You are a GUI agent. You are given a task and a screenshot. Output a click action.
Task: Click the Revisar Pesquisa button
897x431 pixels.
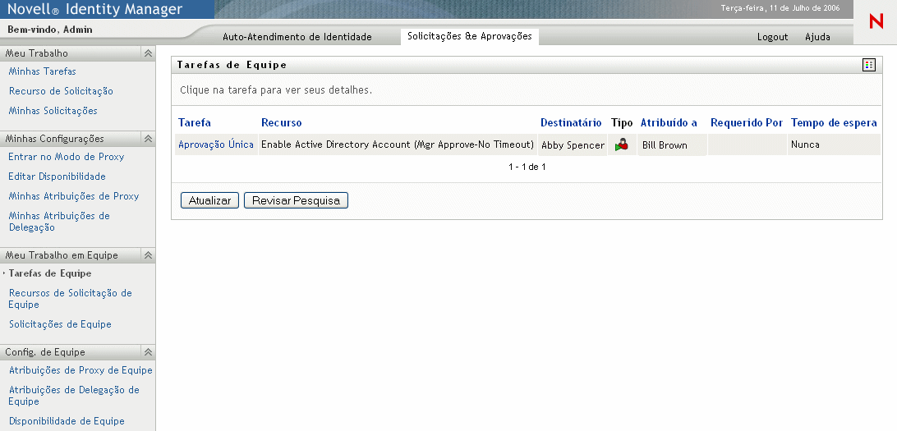click(x=296, y=200)
